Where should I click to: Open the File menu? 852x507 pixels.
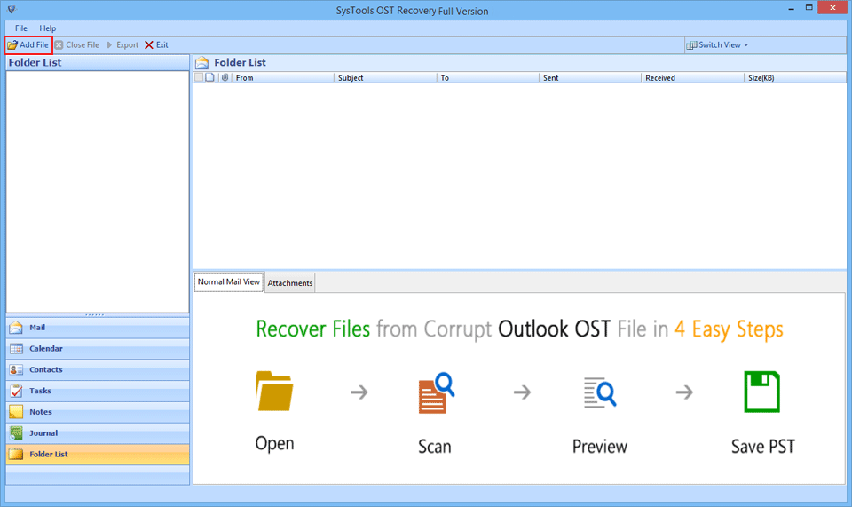click(x=21, y=28)
